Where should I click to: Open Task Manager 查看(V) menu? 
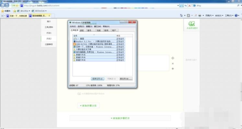click(x=89, y=26)
